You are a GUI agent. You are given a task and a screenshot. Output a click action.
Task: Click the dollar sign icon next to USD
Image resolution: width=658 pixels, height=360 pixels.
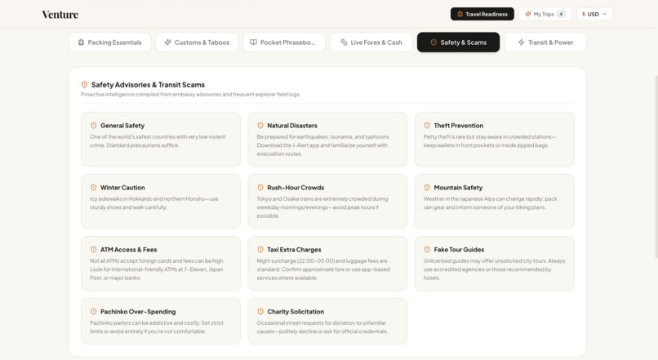click(584, 14)
